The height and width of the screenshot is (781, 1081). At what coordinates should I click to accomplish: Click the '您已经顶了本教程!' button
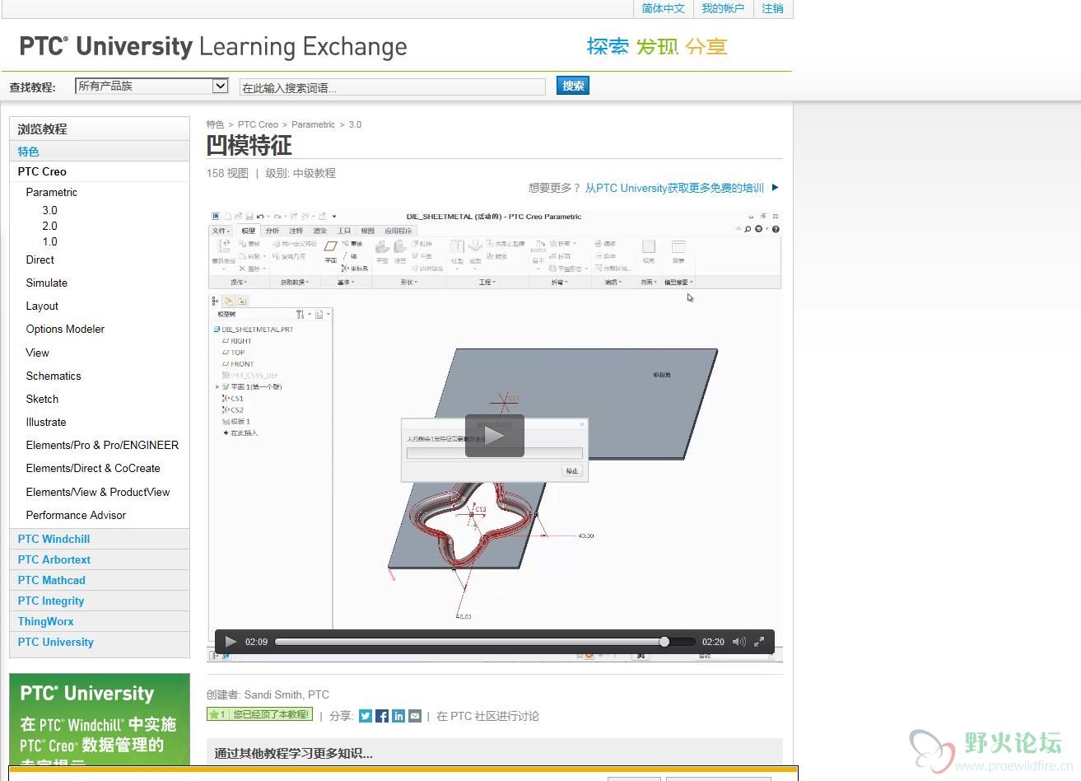click(x=271, y=714)
